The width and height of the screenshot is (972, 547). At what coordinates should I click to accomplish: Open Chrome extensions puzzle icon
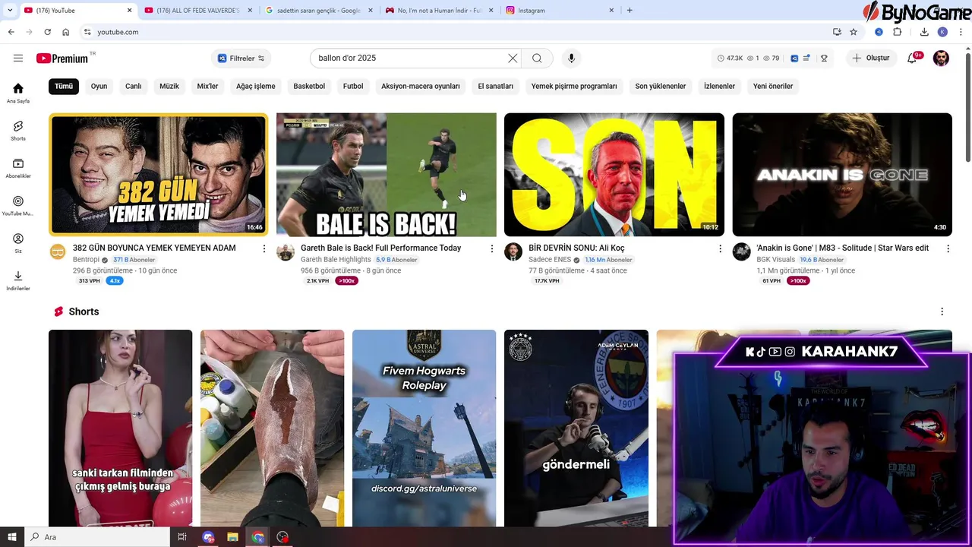(x=897, y=32)
